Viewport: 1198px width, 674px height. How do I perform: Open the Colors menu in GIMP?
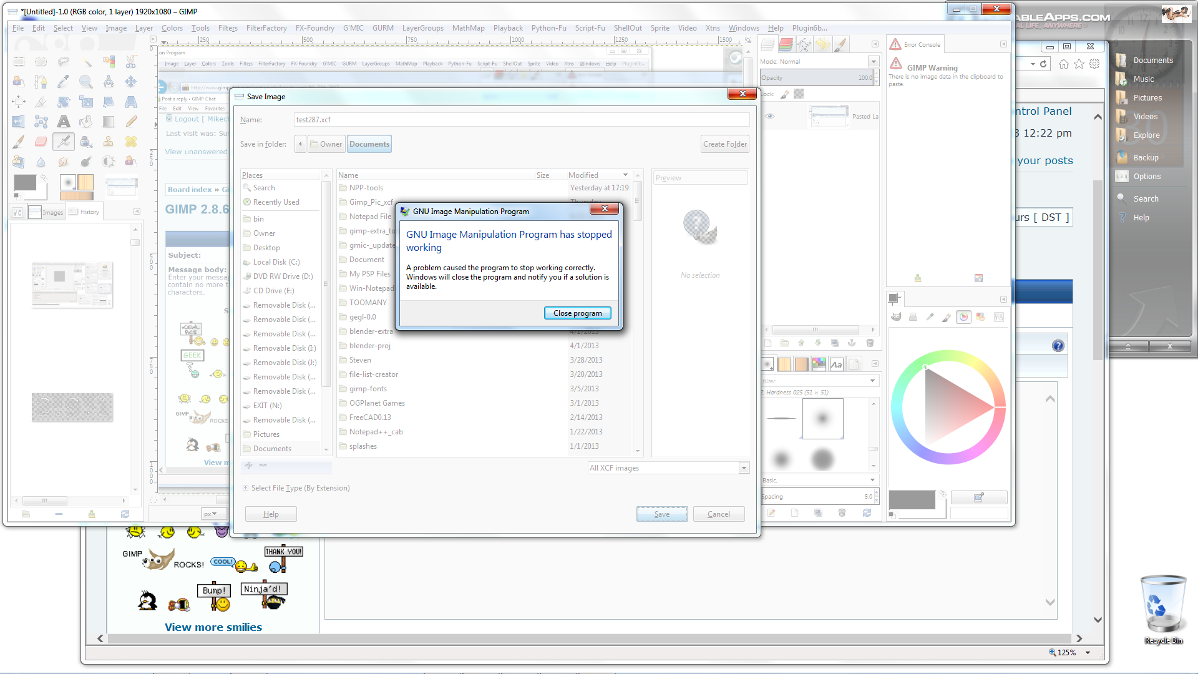(x=172, y=28)
